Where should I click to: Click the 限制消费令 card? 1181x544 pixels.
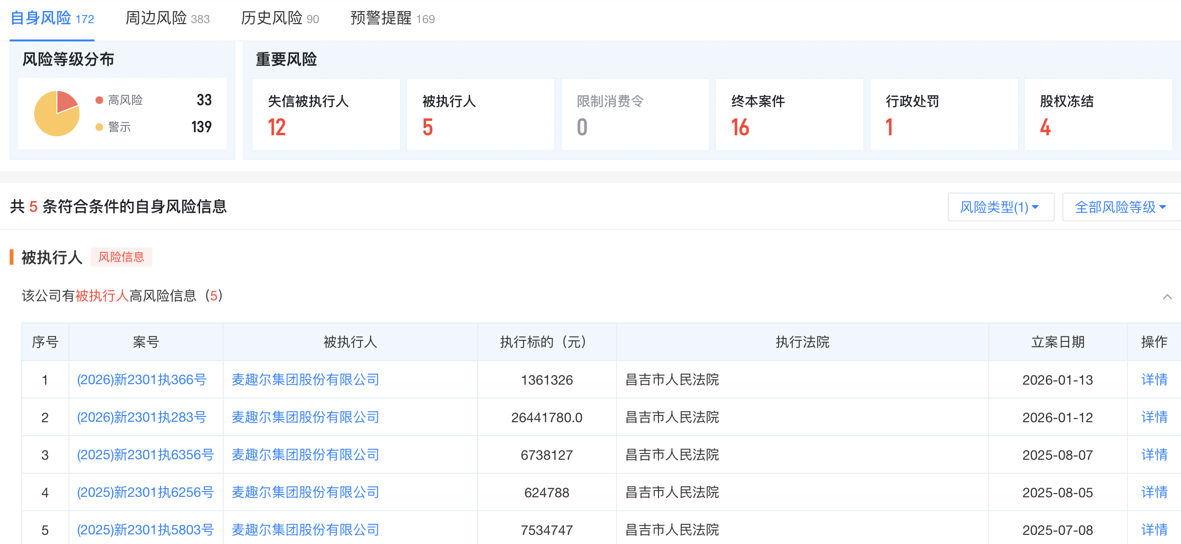635,115
